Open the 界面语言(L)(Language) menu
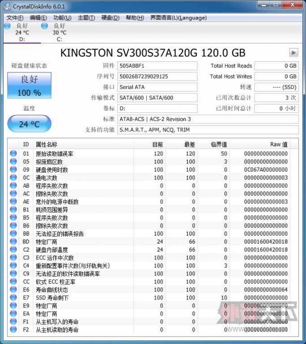 pyautogui.click(x=178, y=18)
